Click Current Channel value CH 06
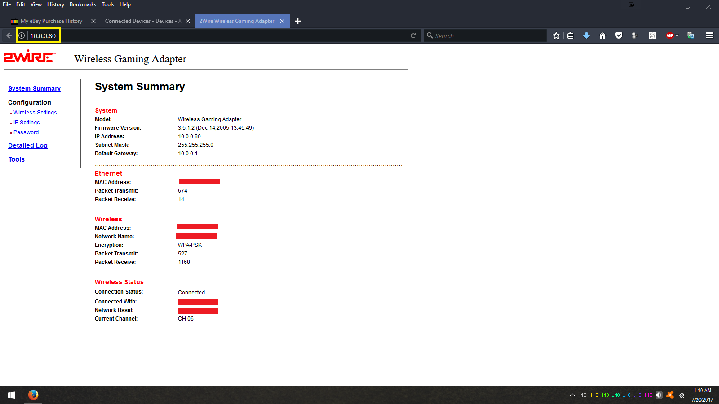 (x=186, y=319)
